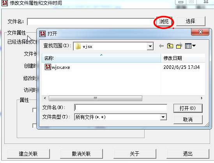Expand the 文件类型 所有文件 dropdown
The height and width of the screenshot is (163, 214).
coord(163,117)
